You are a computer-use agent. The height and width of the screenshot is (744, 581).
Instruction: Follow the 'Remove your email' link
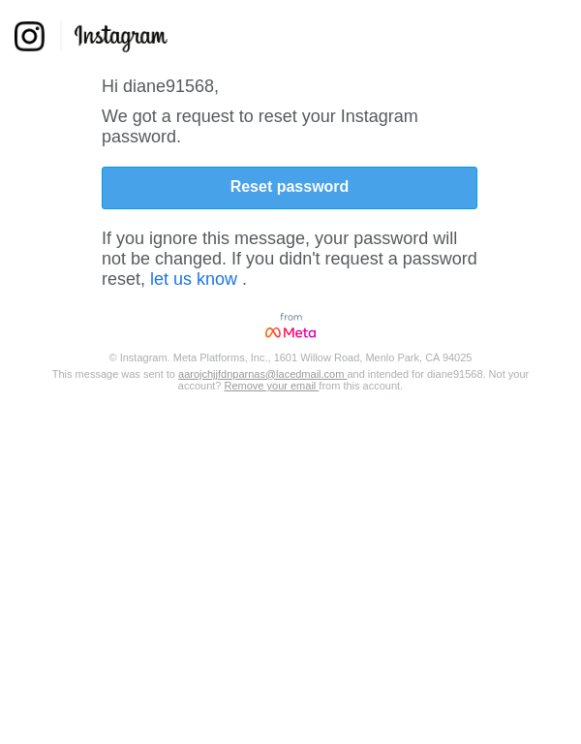(270, 387)
